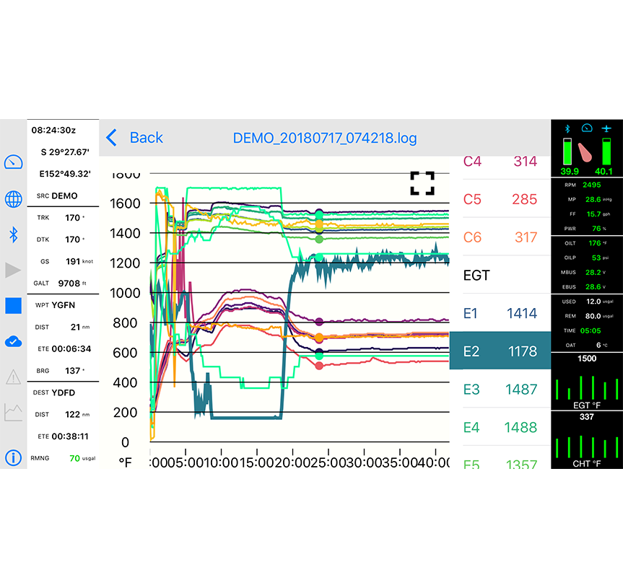Open the warning triangle alerts icon

(13, 377)
